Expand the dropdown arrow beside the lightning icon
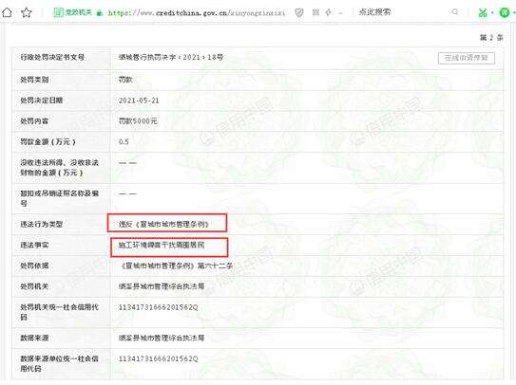This screenshot has width=516, height=385. (x=340, y=13)
